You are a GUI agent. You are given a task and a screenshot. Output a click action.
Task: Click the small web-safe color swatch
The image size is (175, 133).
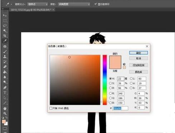pos(124,67)
